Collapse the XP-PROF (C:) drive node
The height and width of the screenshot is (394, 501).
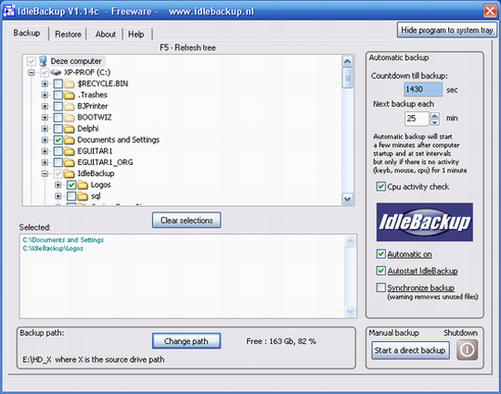31,73
